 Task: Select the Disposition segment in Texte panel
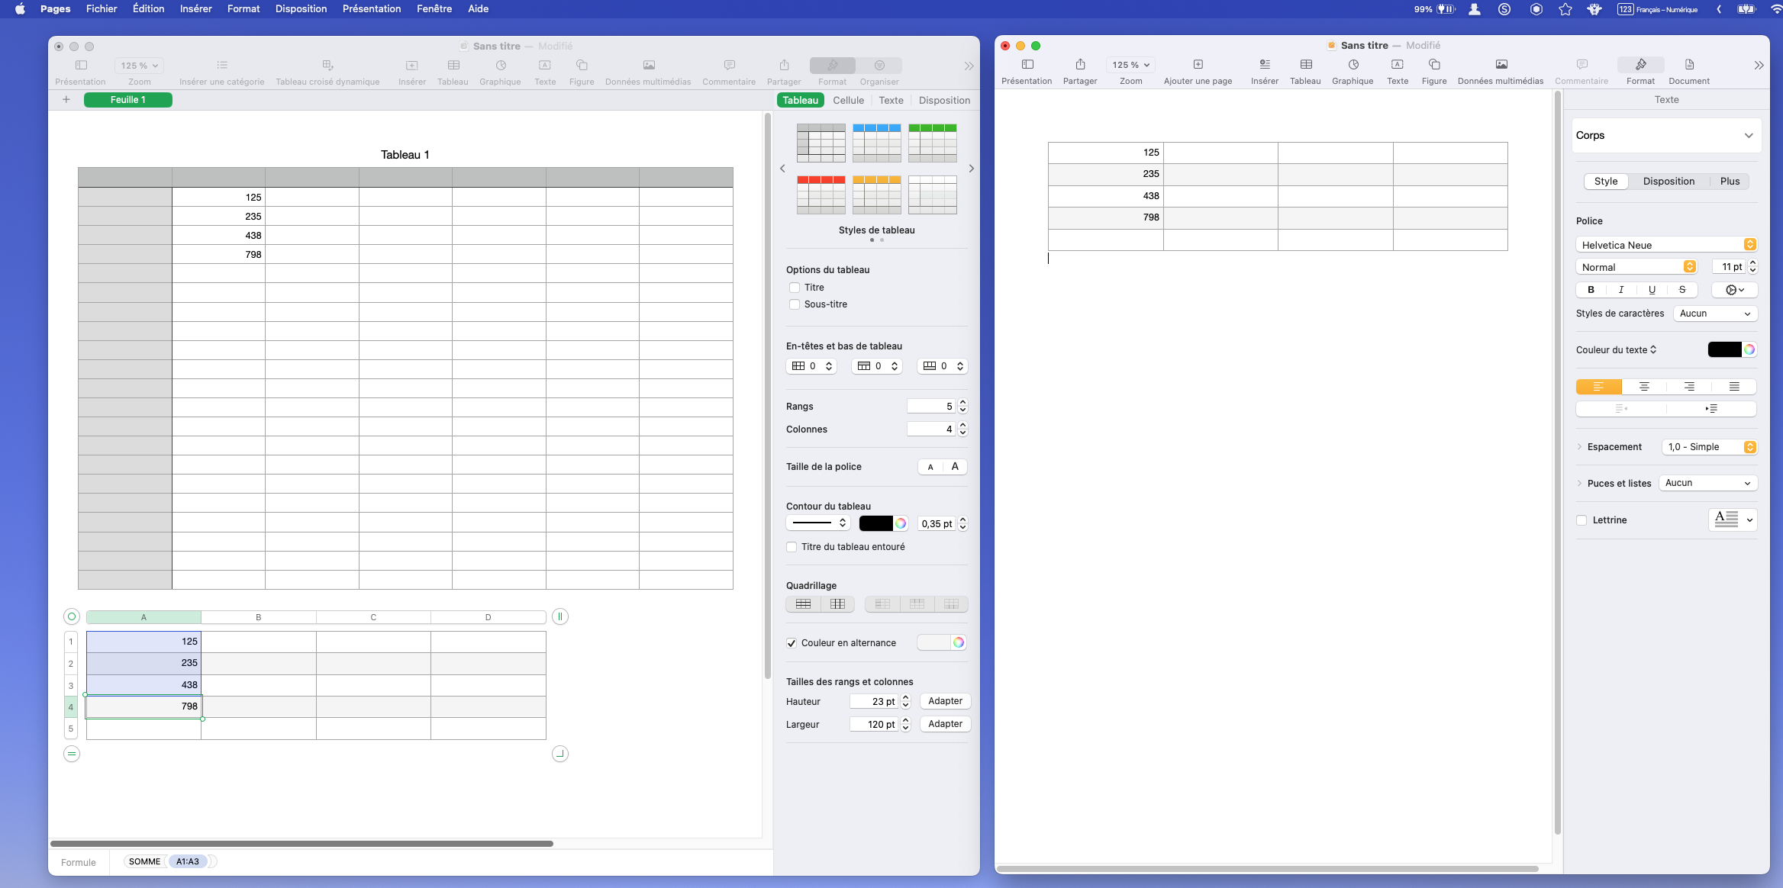[1669, 182]
